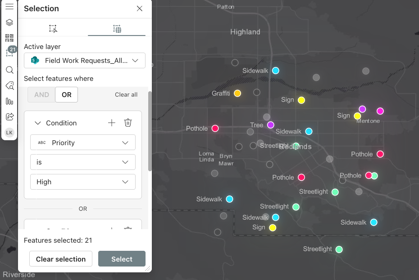The image size is (419, 280).
Task: Open the LK user profile avatar
Action: 9,133
